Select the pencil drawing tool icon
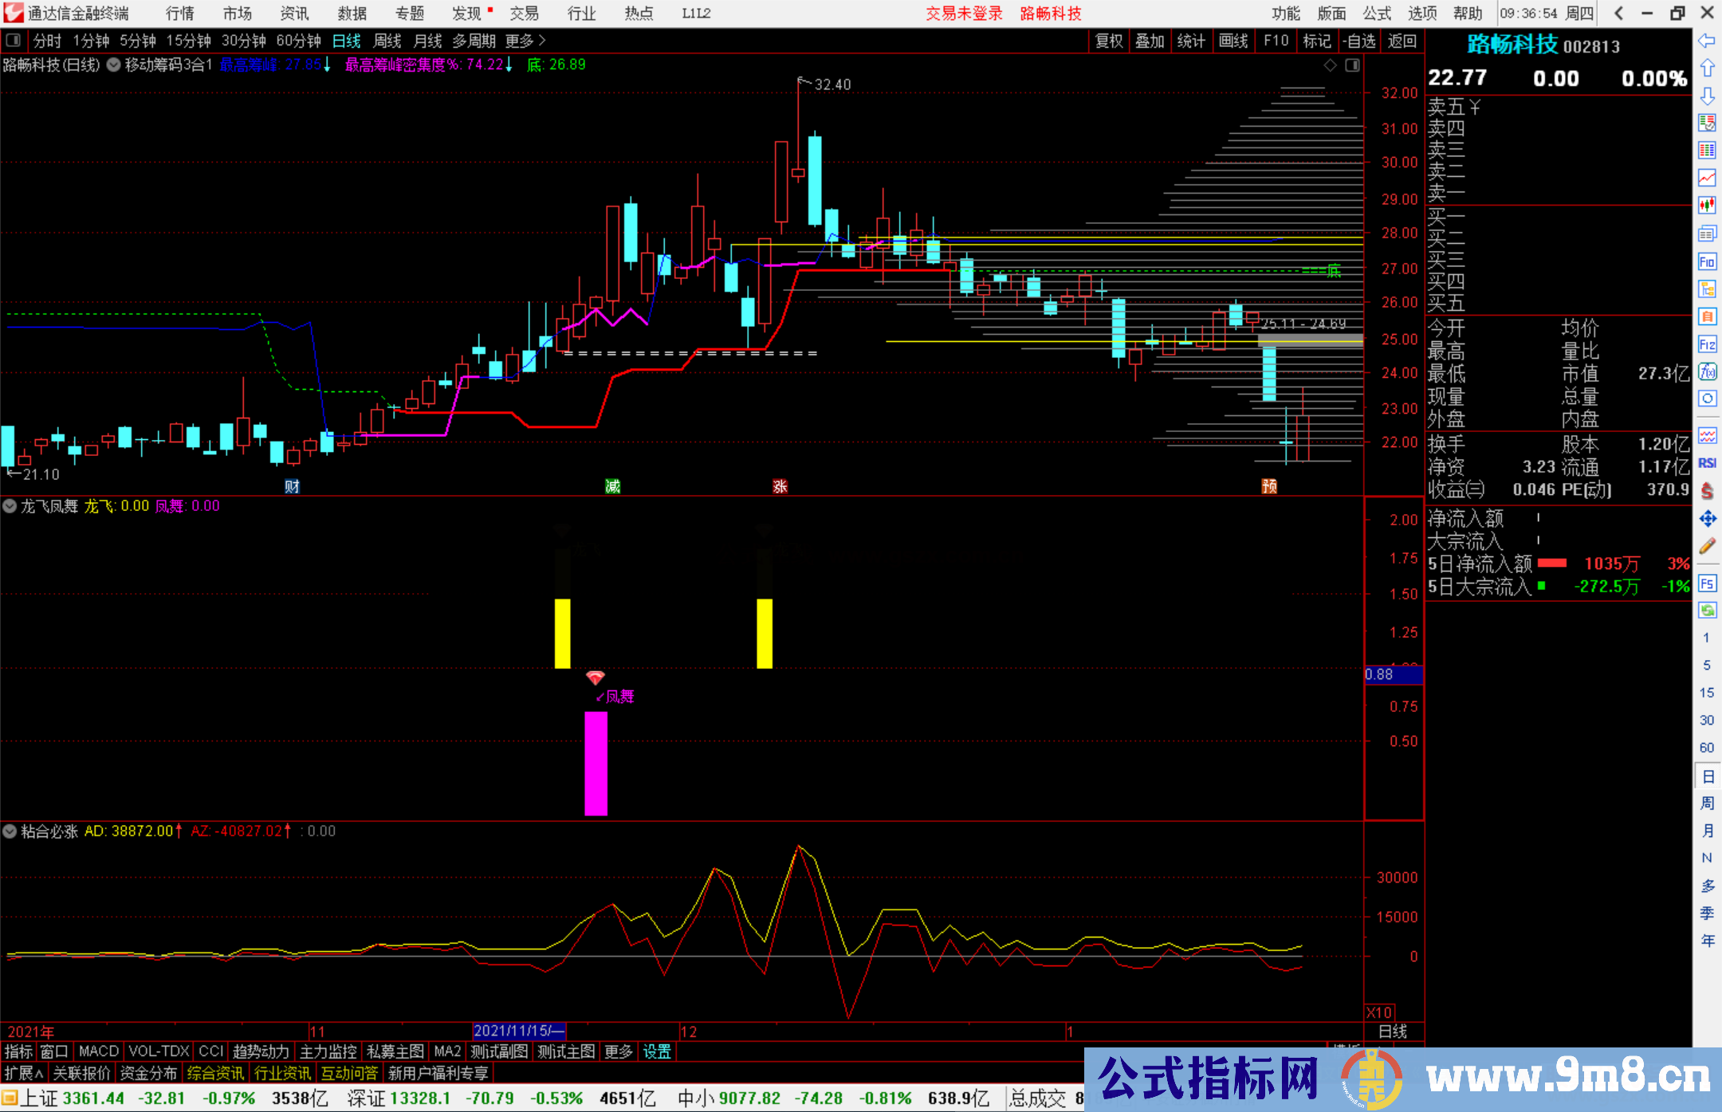 pyautogui.click(x=1707, y=546)
